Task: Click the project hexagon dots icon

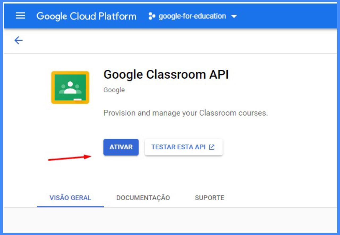Action: tap(152, 16)
